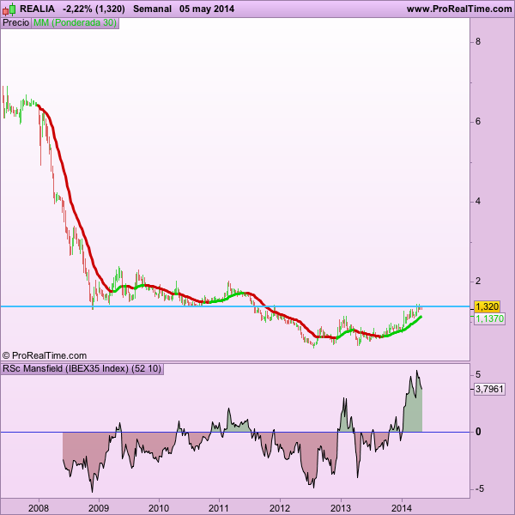Click the 3,7961 RSc value label
The height and width of the screenshot is (515, 515).
[489, 389]
